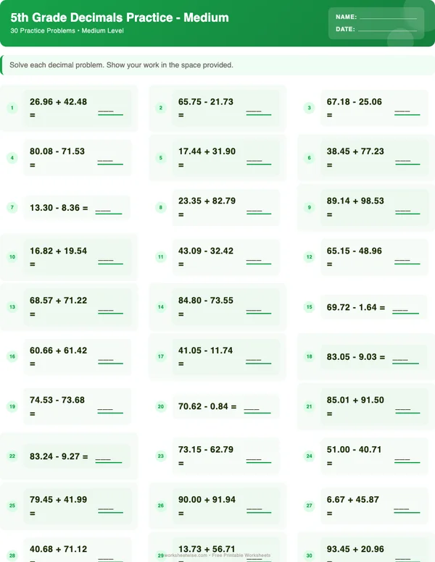The height and width of the screenshot is (562, 435).
Task: Click the Free Printable Worksheets footer link
Action: click(x=241, y=555)
